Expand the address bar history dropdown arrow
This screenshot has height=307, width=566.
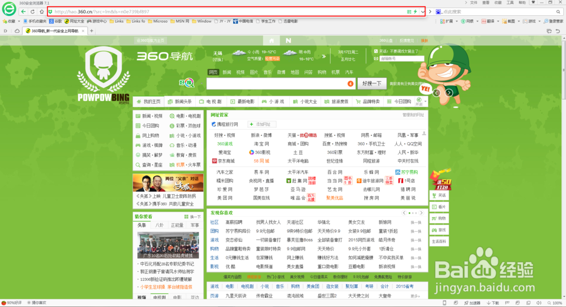click(x=422, y=11)
